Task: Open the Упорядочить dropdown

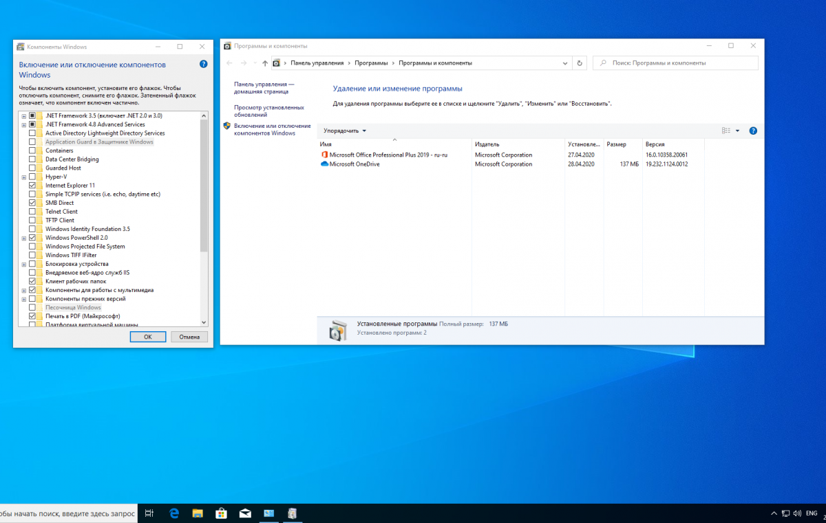Action: click(345, 131)
